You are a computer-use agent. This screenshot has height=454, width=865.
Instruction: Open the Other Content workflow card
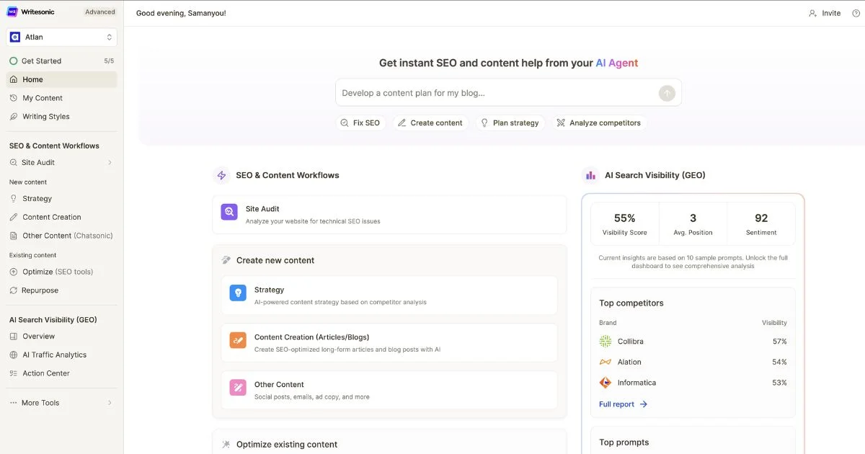coord(389,391)
